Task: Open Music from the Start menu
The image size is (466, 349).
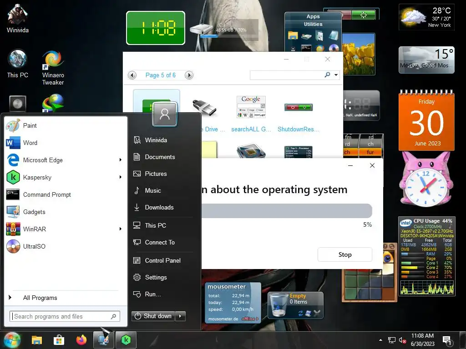Action: pyautogui.click(x=153, y=190)
